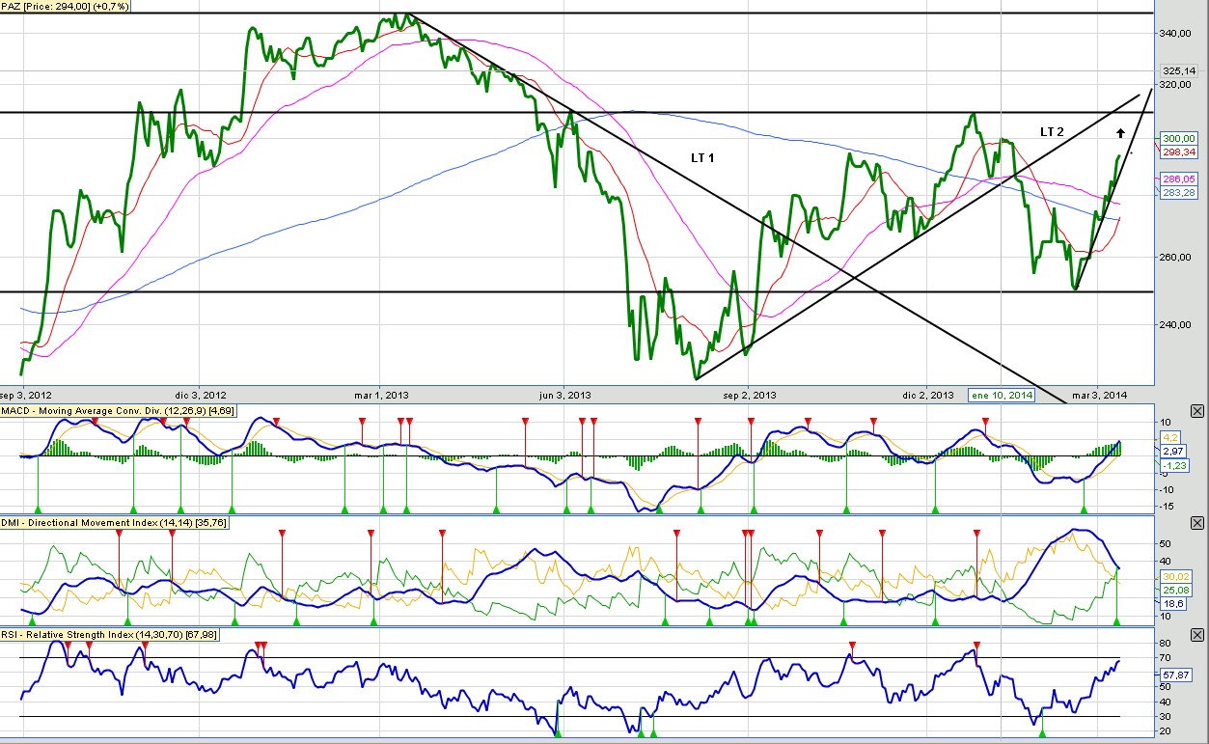Select the DMI Directional Movement Index title

tap(115, 523)
